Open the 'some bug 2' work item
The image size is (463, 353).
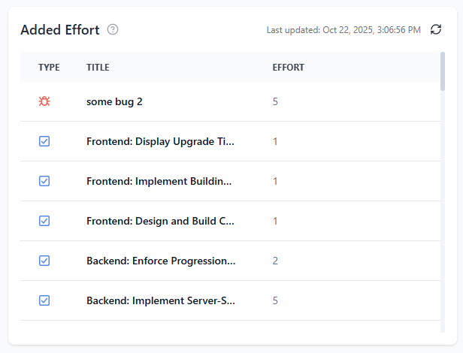[x=114, y=101]
